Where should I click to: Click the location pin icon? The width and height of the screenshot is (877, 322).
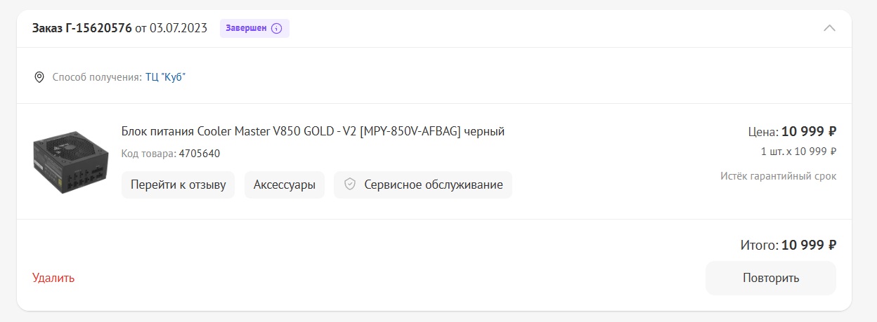(39, 76)
